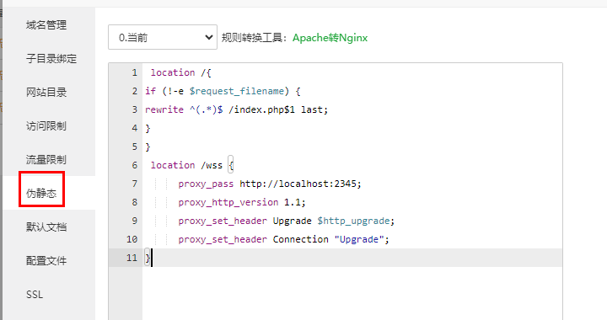607x320 pixels.
Task: Click 'http://localhost:2345;' URL text
Action: [300, 184]
